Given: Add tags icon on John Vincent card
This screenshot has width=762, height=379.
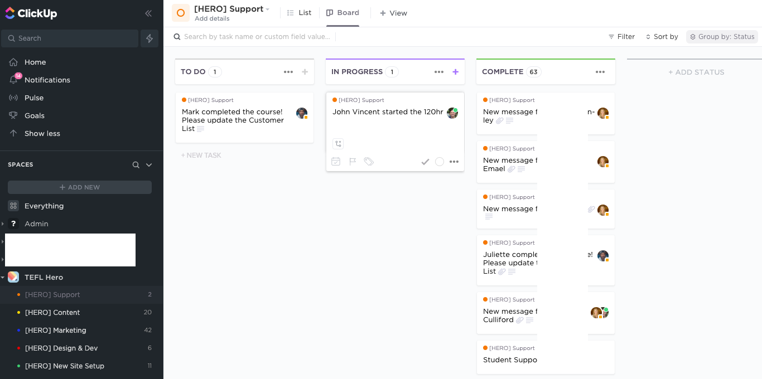Looking at the screenshot, I should [x=369, y=162].
